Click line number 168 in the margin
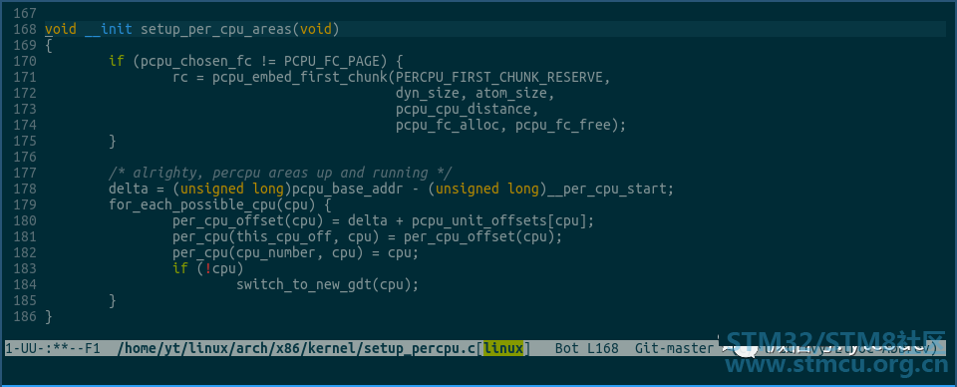 tap(24, 29)
